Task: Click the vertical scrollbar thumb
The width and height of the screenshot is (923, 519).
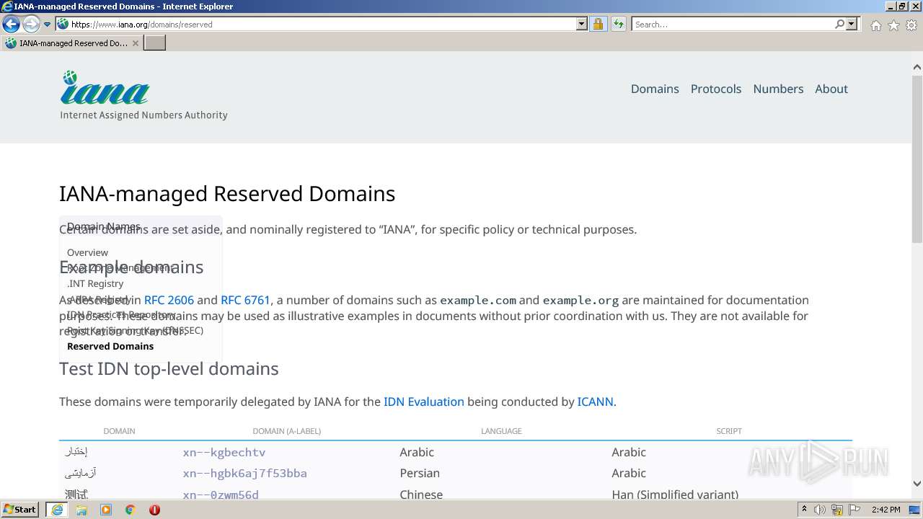Action: point(917,159)
